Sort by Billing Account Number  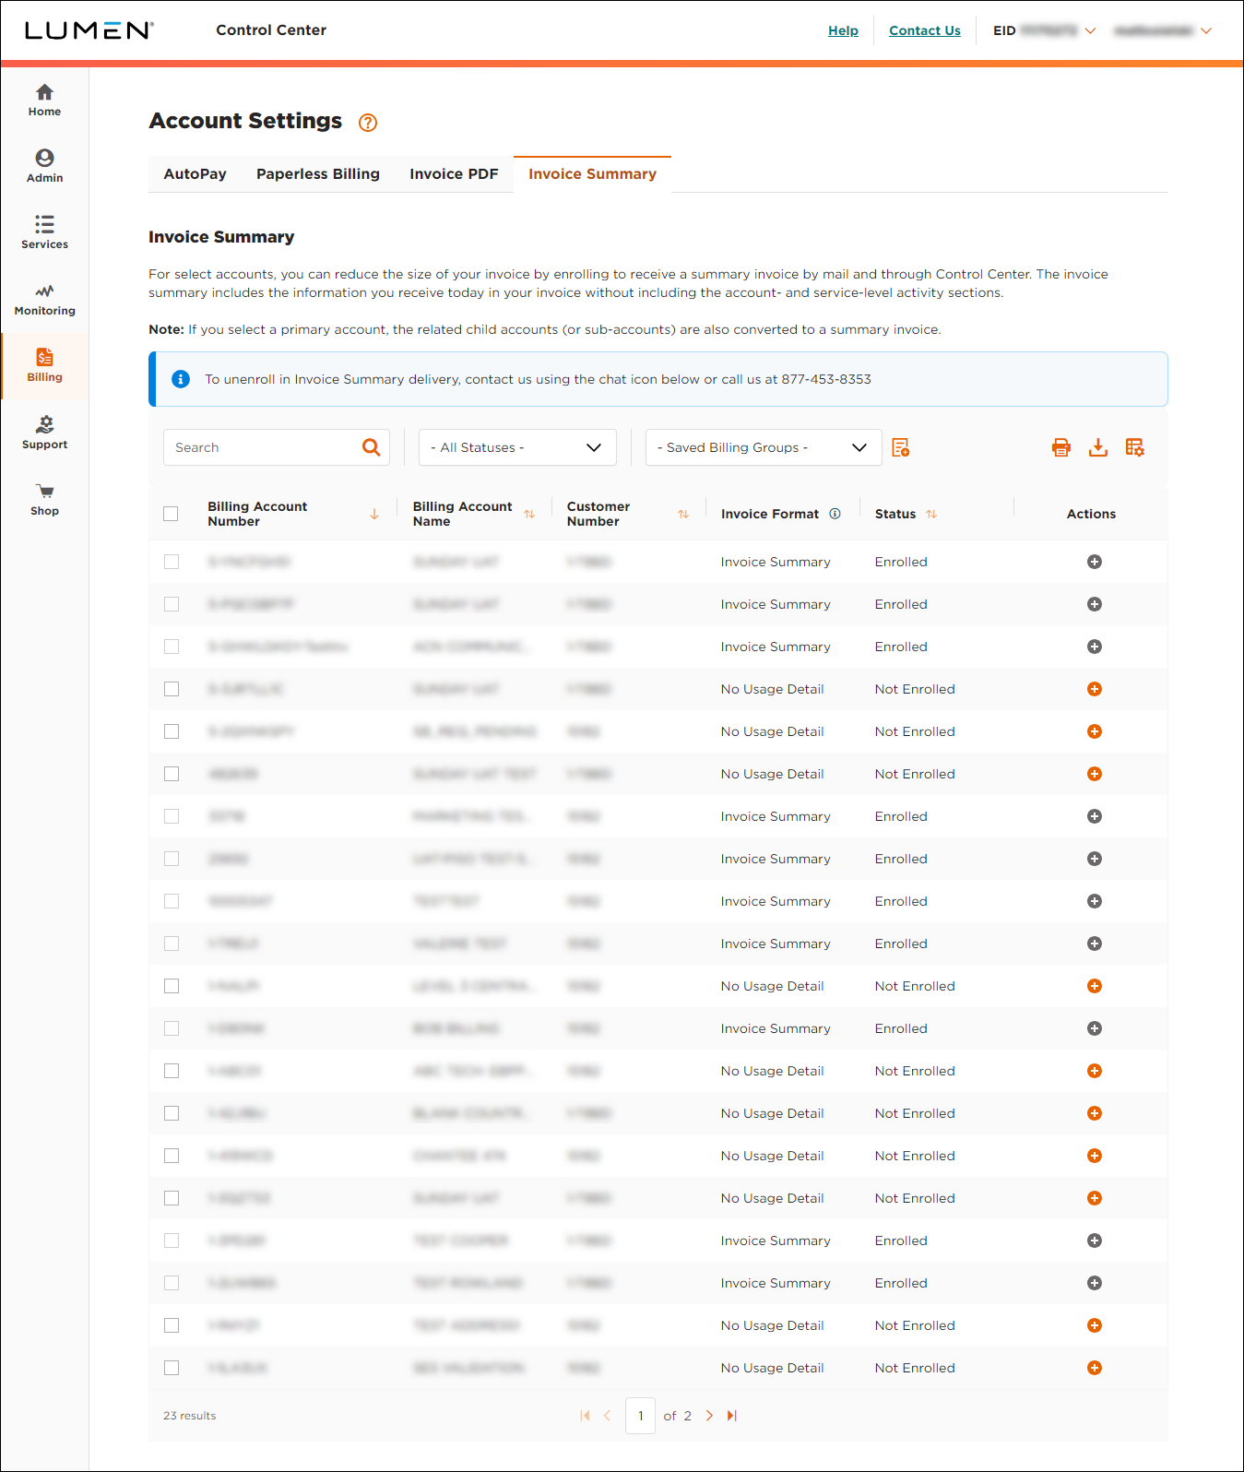374,514
